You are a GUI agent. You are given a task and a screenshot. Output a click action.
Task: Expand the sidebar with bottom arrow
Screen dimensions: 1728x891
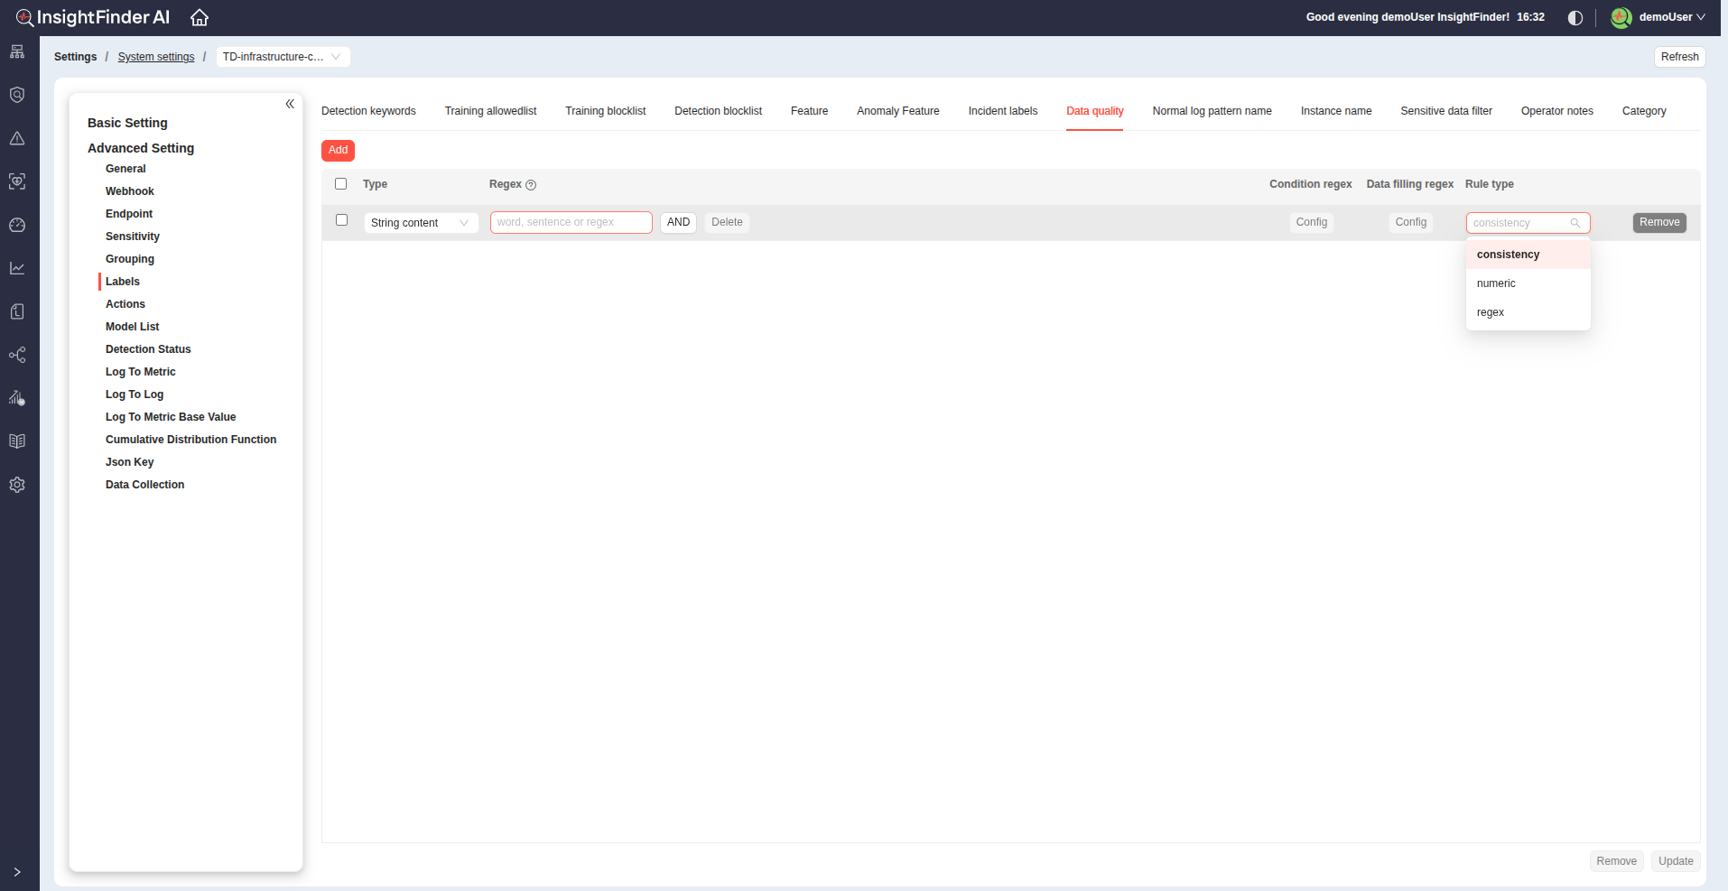[17, 872]
